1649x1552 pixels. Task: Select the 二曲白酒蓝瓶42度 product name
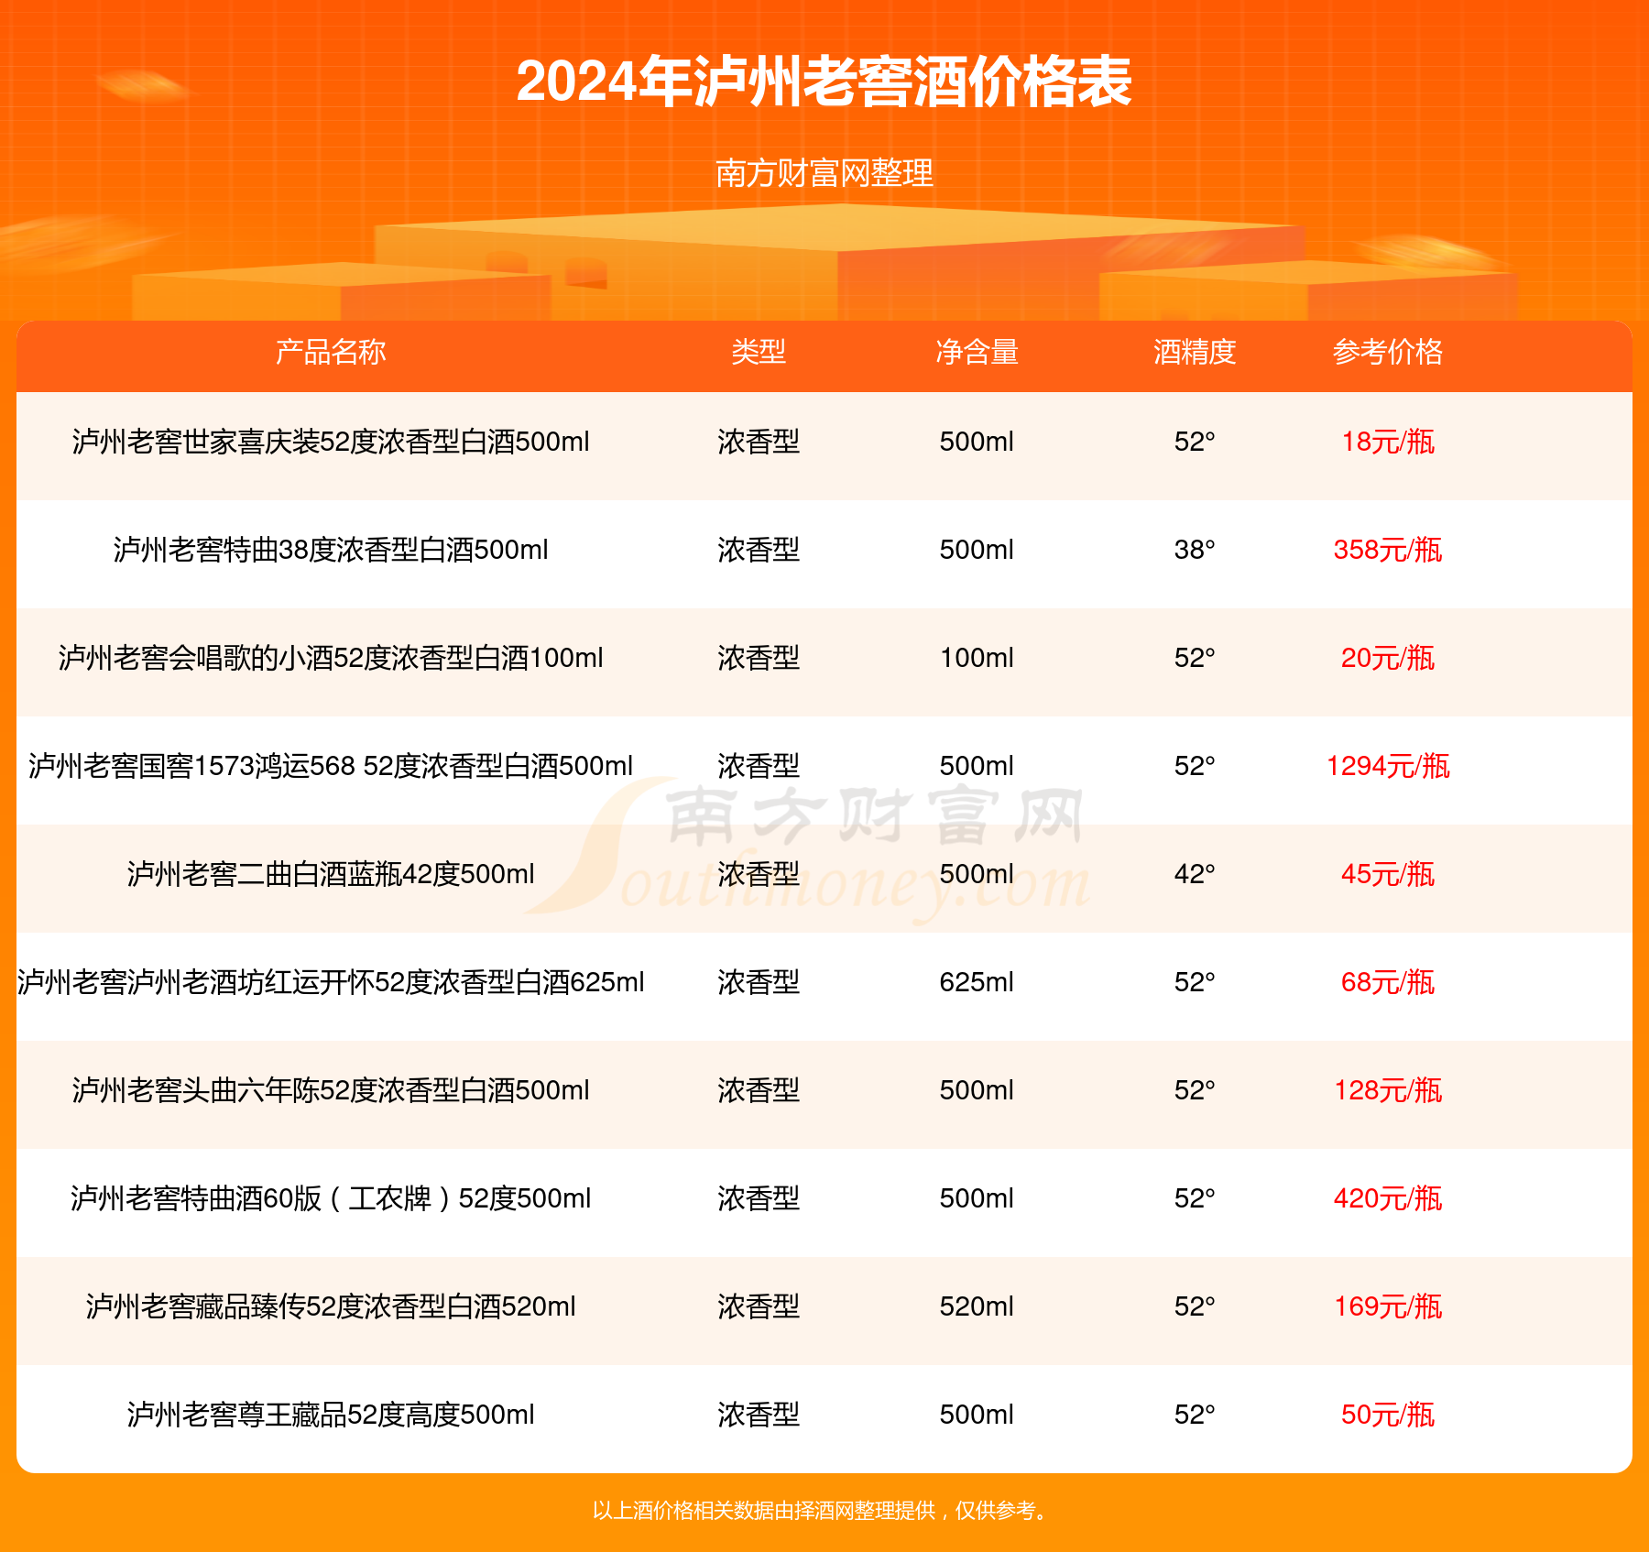pos(331,874)
